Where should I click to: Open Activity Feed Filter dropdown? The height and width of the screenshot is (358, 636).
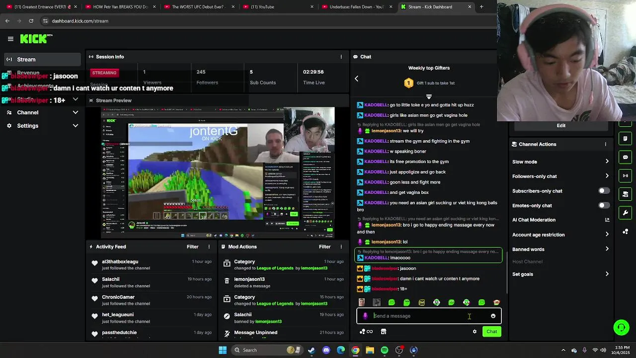pos(192,247)
